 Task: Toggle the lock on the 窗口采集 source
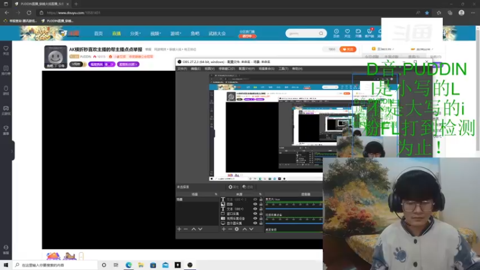261,214
